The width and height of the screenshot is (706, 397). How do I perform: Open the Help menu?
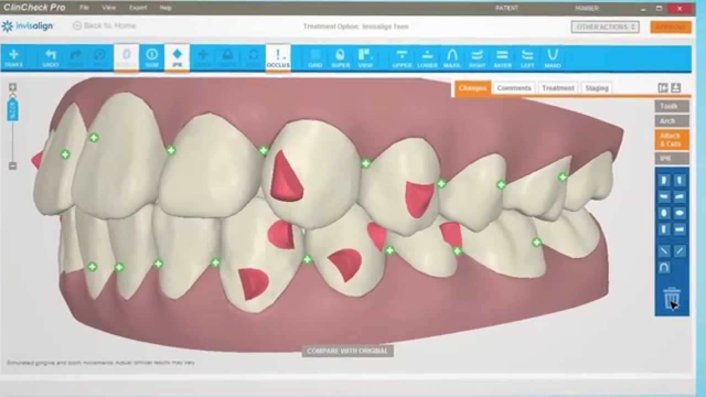pyautogui.click(x=165, y=8)
